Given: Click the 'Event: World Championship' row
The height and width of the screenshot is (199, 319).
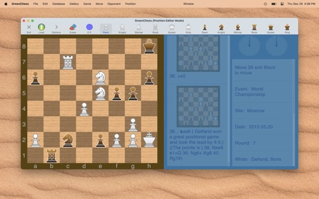Looking at the screenshot, I should click(x=262, y=92).
